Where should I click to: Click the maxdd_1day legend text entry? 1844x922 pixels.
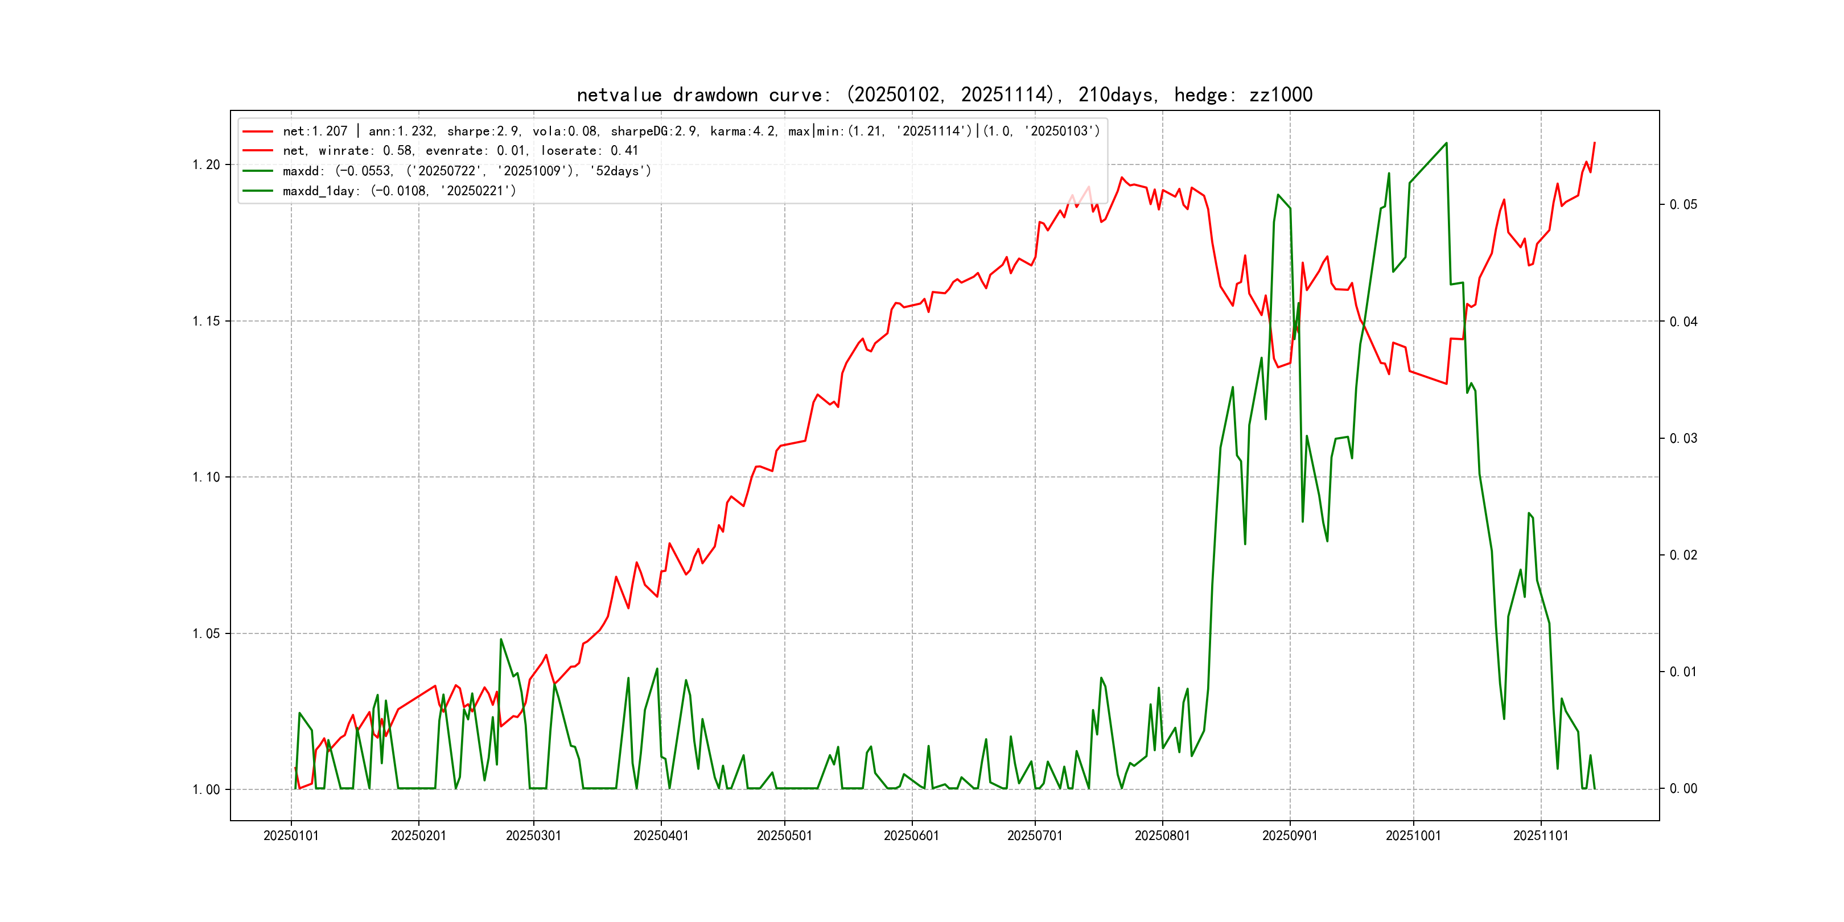[x=399, y=191]
